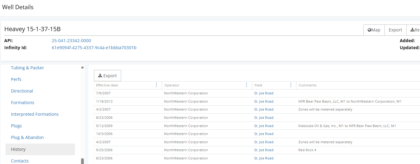Open column menu for Effective date
The width and height of the screenshot is (420, 164).
157,85
